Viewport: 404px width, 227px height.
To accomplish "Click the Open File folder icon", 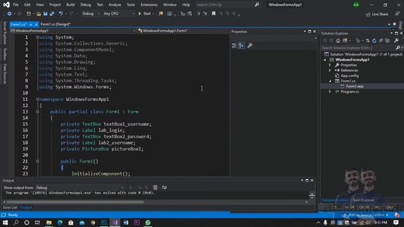I will [x=39, y=14].
